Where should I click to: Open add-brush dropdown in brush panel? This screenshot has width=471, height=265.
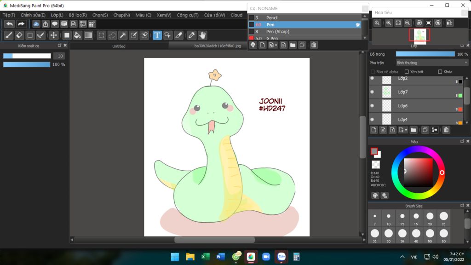pos(276,46)
